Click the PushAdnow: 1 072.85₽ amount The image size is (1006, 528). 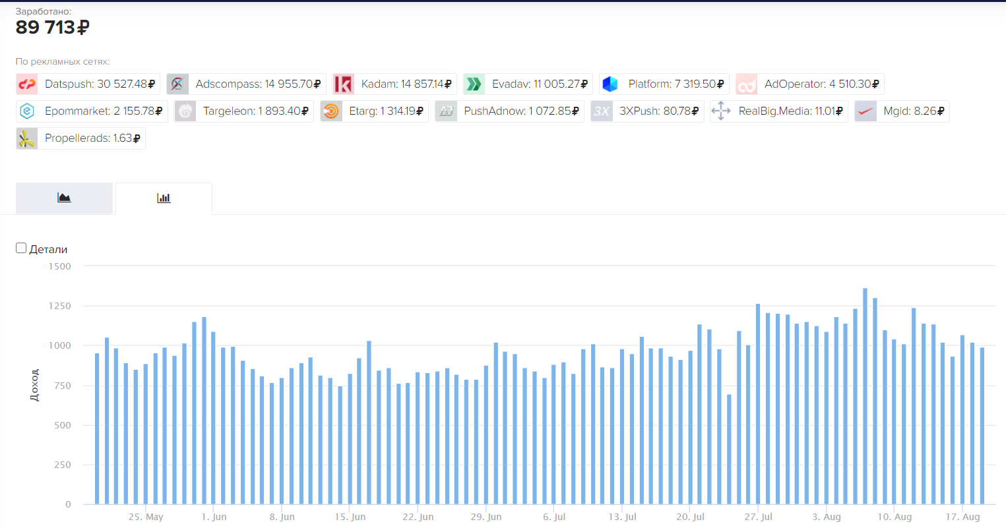pyautogui.click(x=522, y=111)
